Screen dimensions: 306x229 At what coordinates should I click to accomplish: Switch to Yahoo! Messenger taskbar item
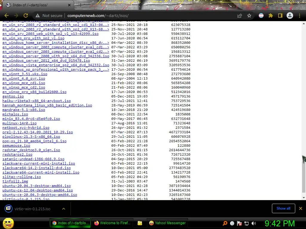click(x=167, y=223)
